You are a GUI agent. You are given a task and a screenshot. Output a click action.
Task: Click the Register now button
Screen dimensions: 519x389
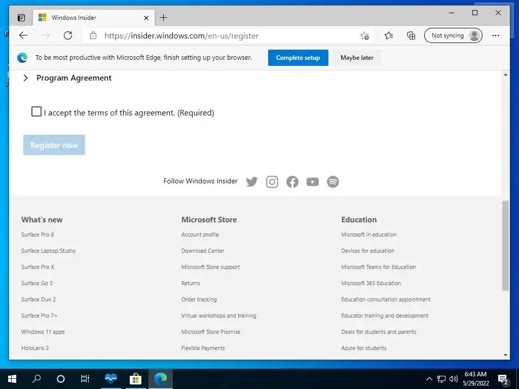point(54,145)
